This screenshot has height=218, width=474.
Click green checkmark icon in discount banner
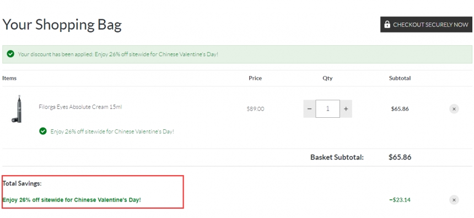[10, 54]
